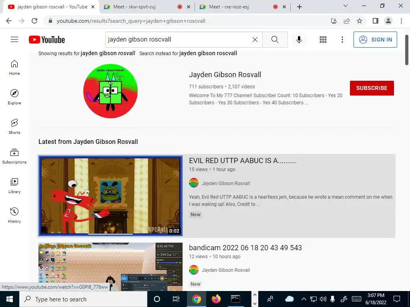The height and width of the screenshot is (307, 410).
Task: Open the terminal app on taskbar
Action: 235,299
